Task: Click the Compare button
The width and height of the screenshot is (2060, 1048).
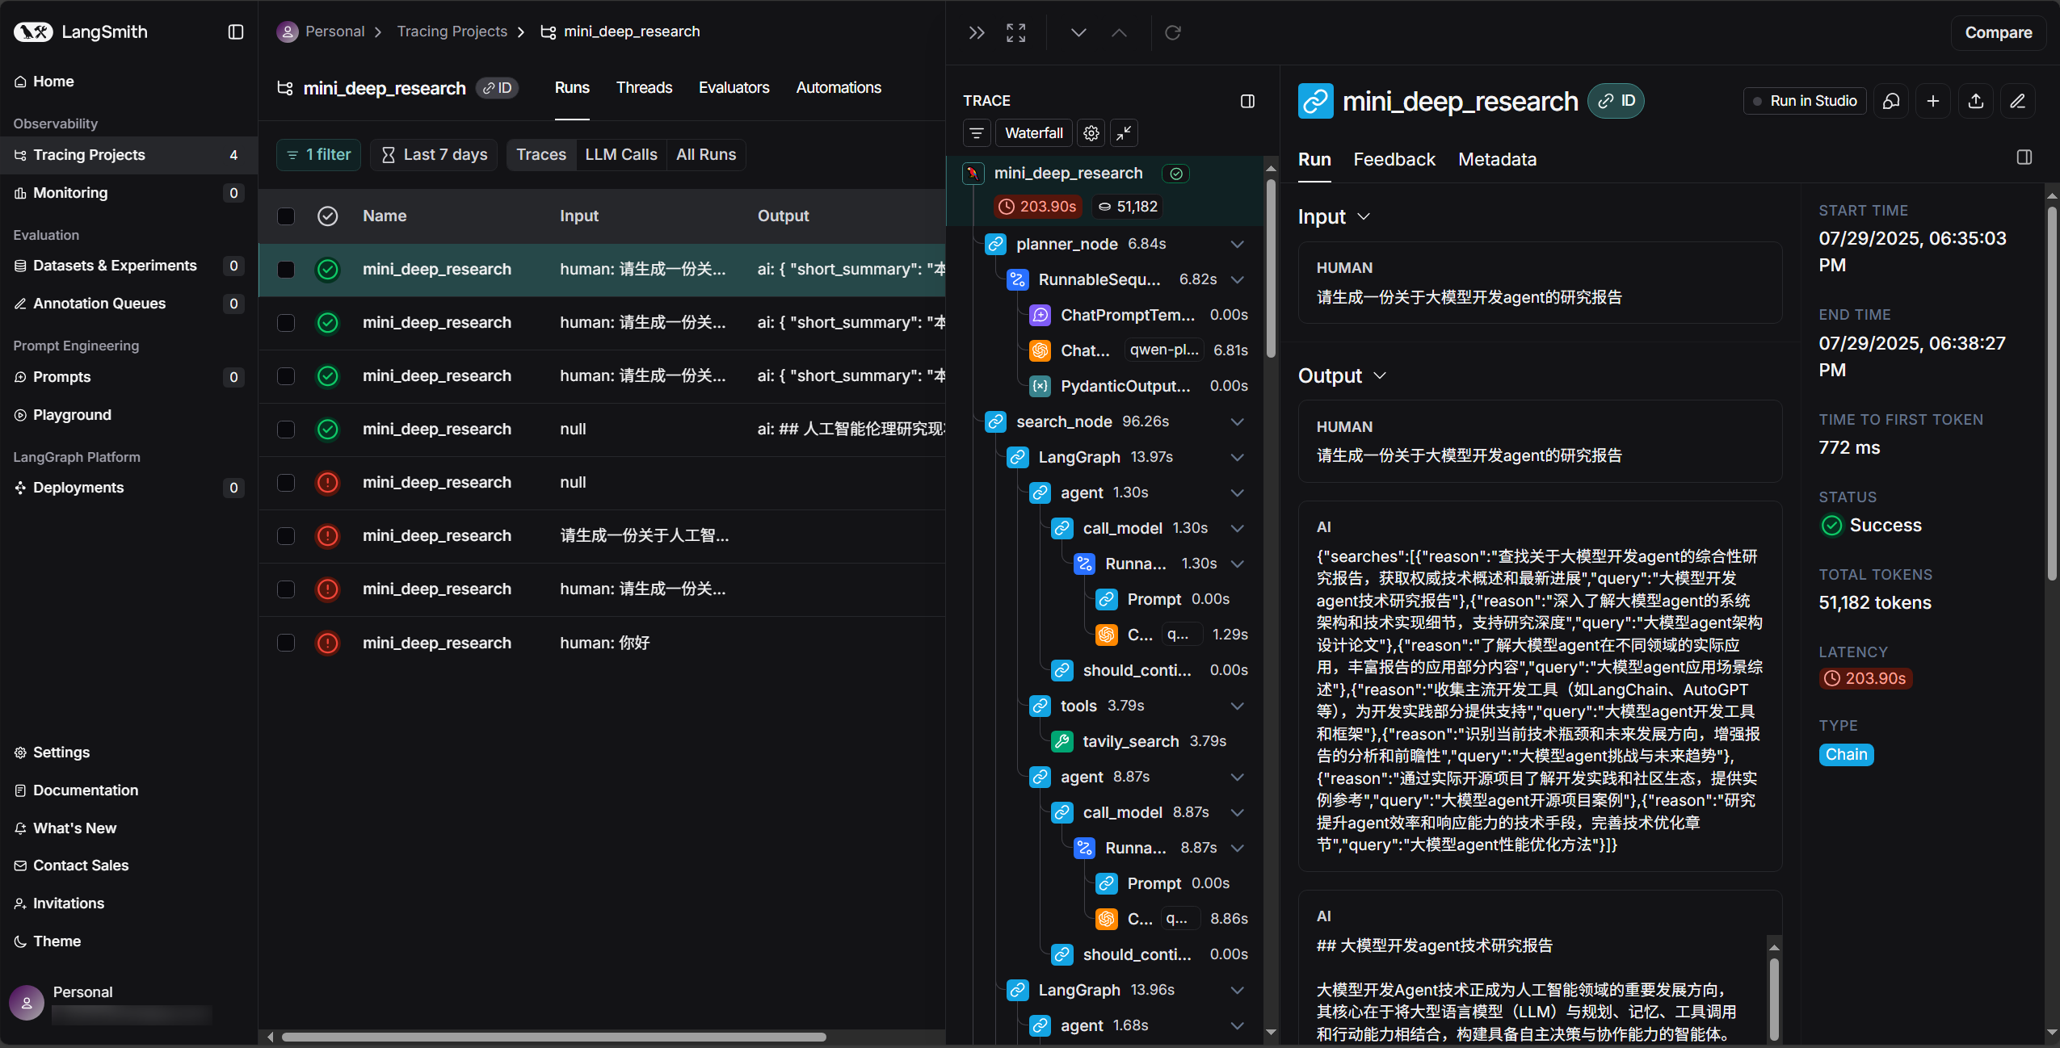Action: pos(1998,33)
